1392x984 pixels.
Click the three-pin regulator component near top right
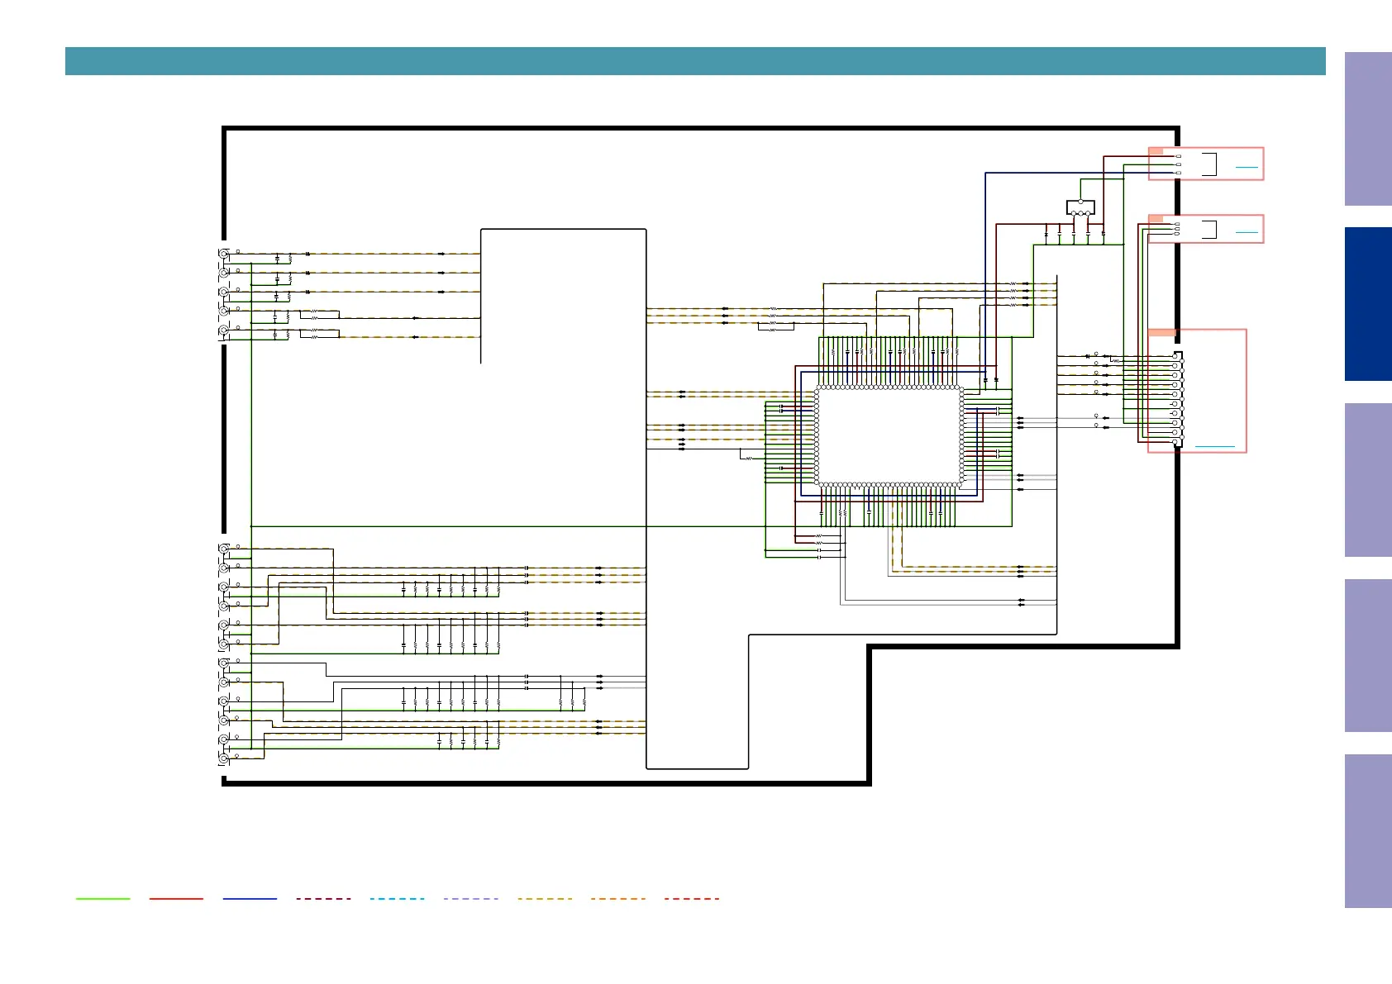click(1080, 207)
